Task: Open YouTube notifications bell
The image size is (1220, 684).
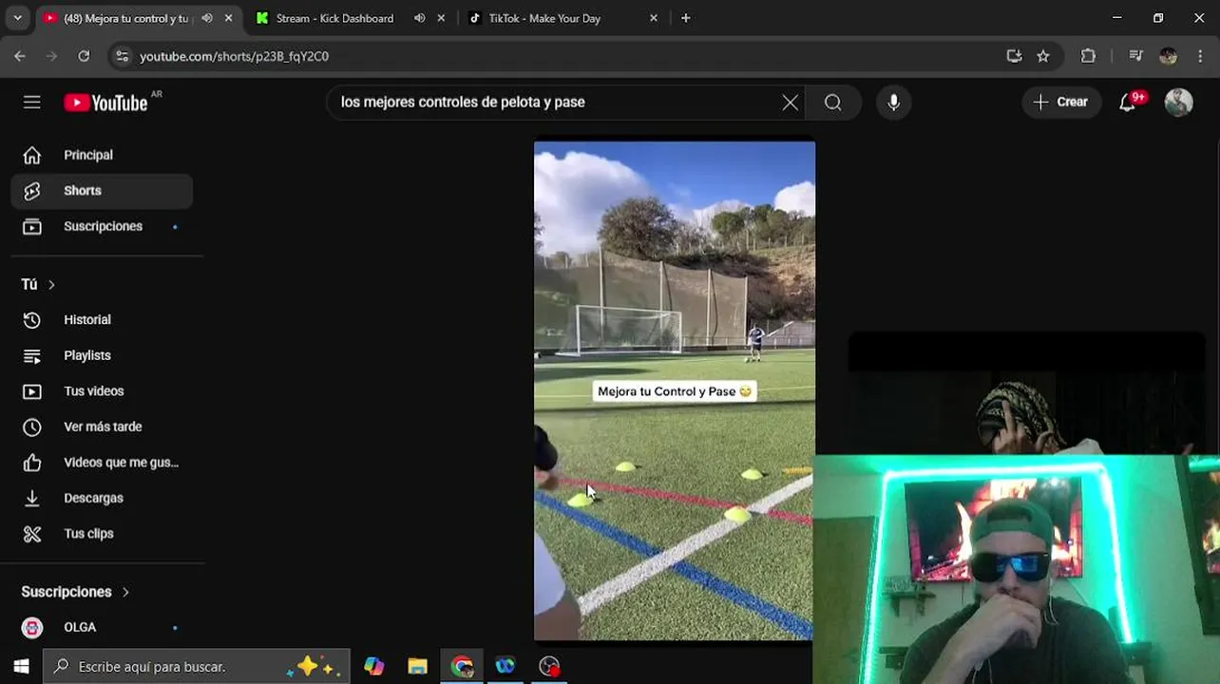Action: pyautogui.click(x=1128, y=103)
